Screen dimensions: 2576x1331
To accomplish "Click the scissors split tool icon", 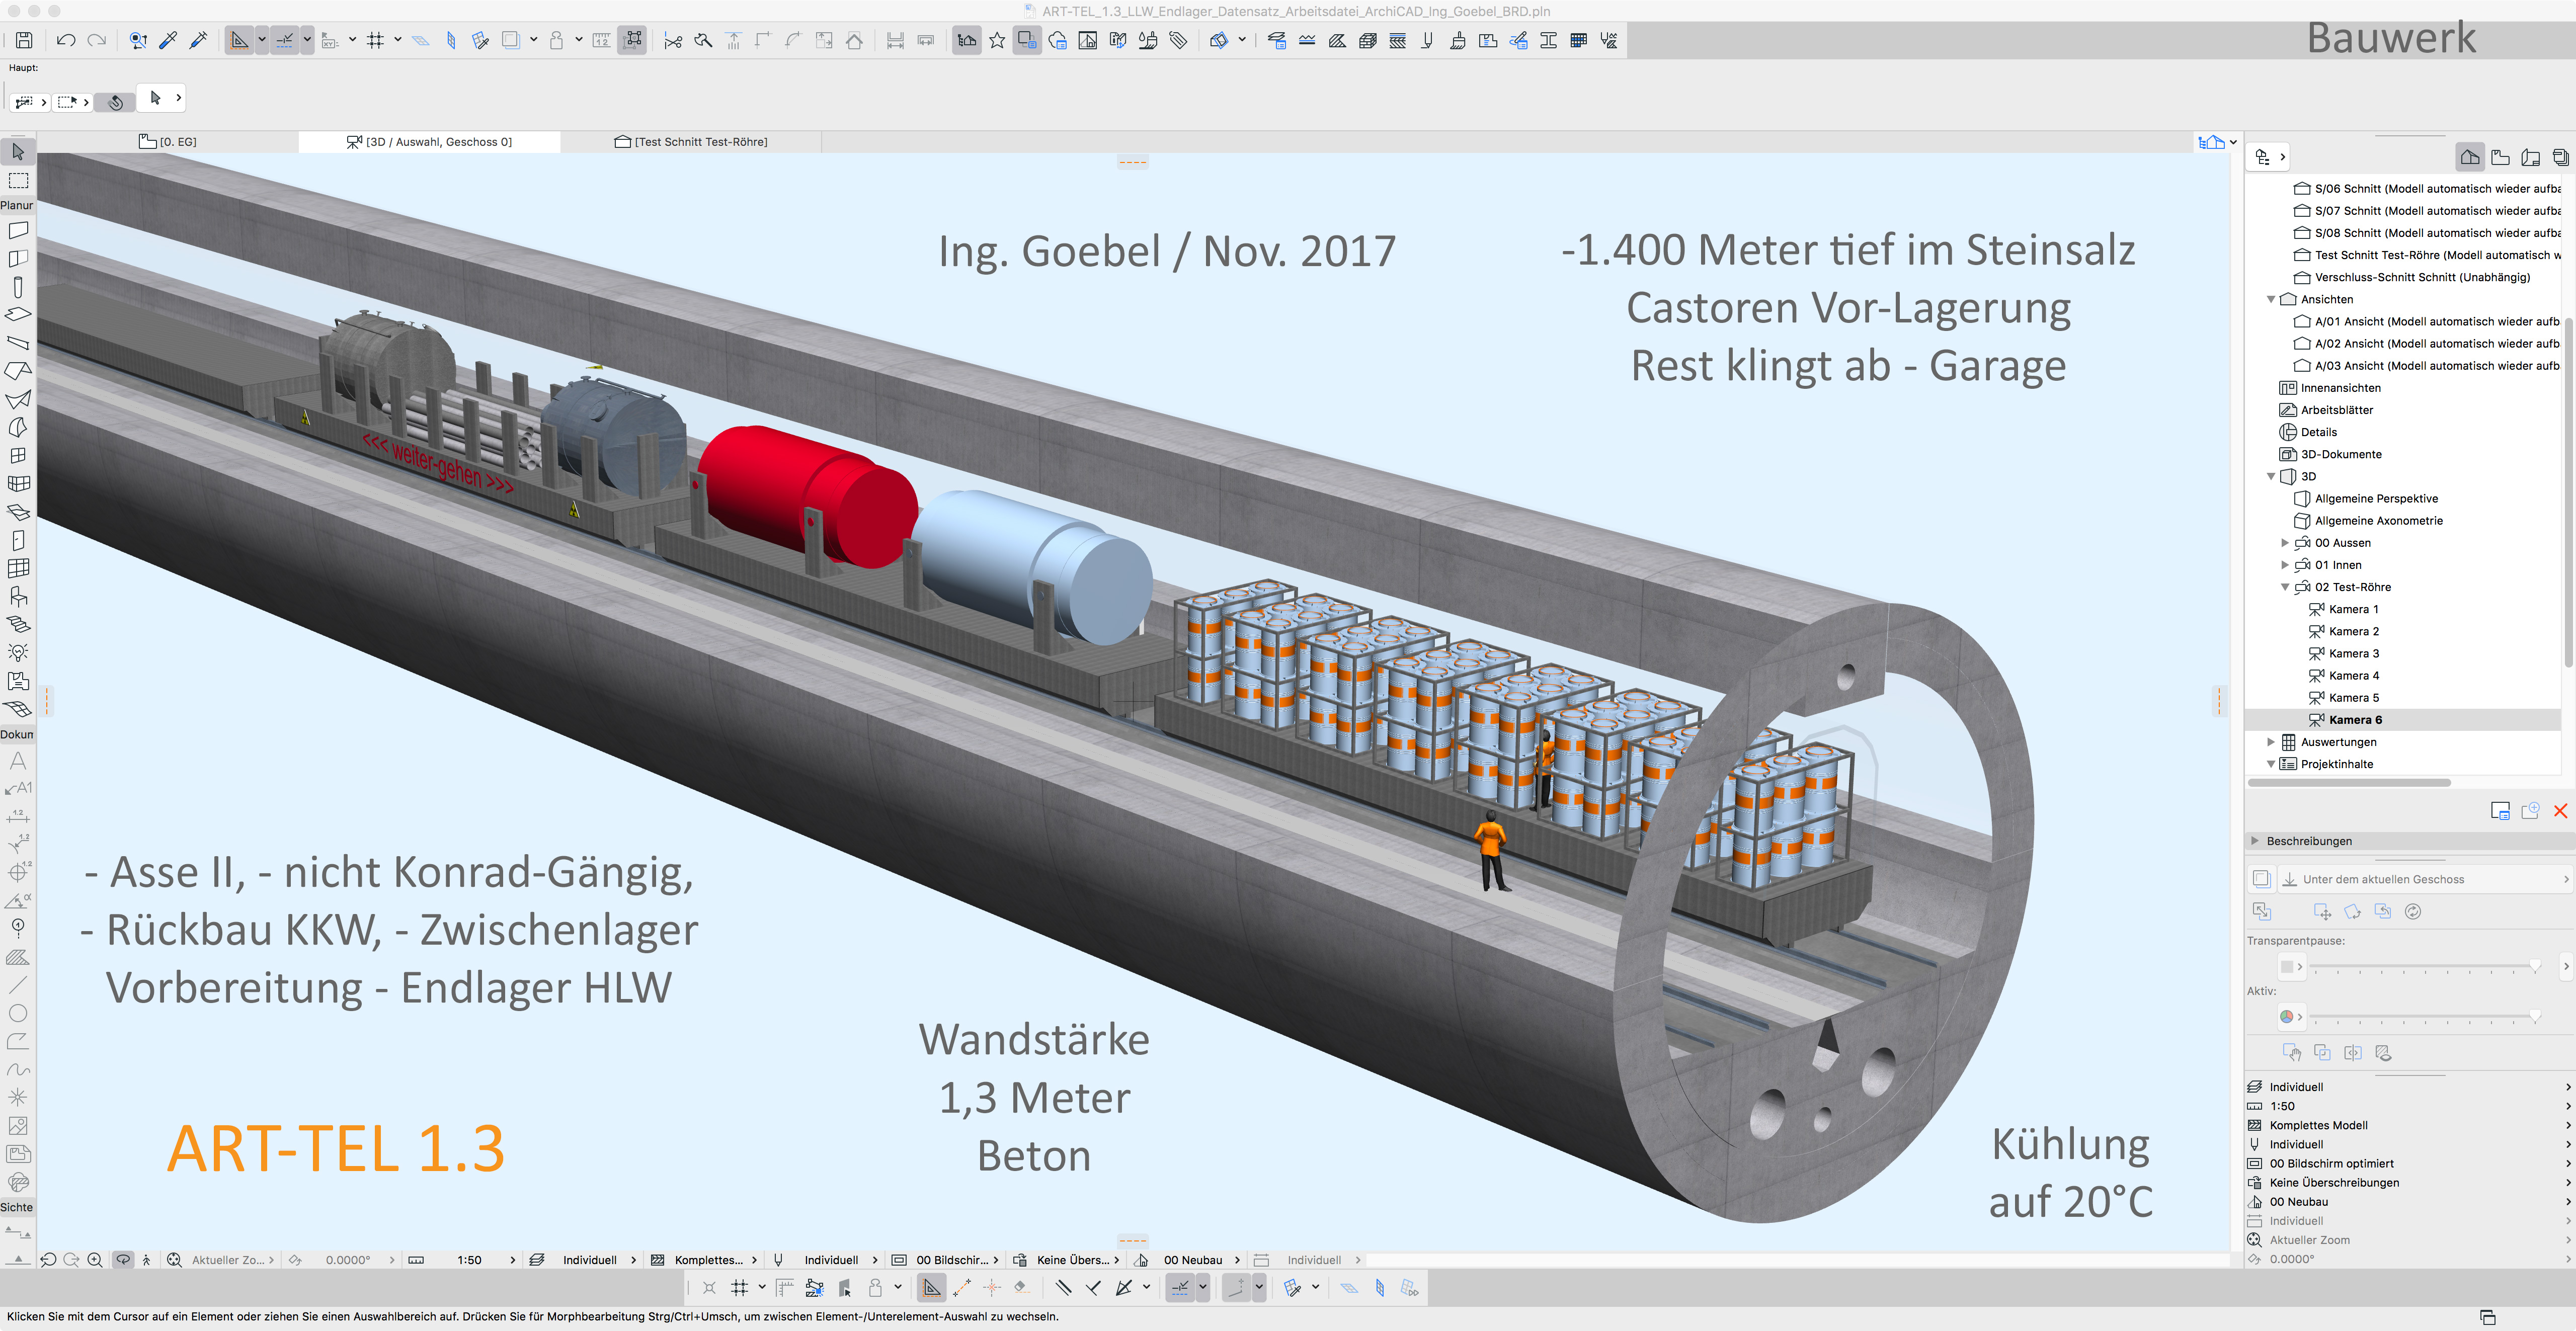I will click(673, 41).
